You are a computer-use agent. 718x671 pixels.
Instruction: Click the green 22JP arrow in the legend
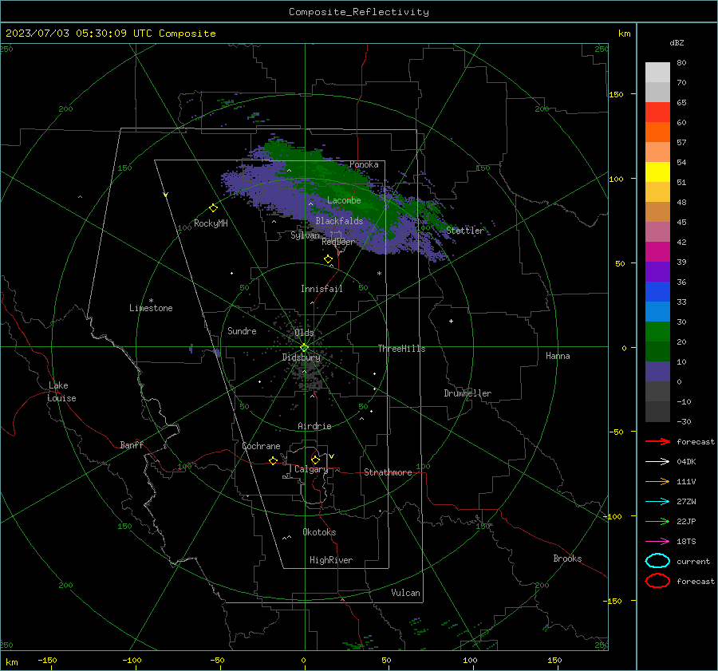tap(657, 521)
